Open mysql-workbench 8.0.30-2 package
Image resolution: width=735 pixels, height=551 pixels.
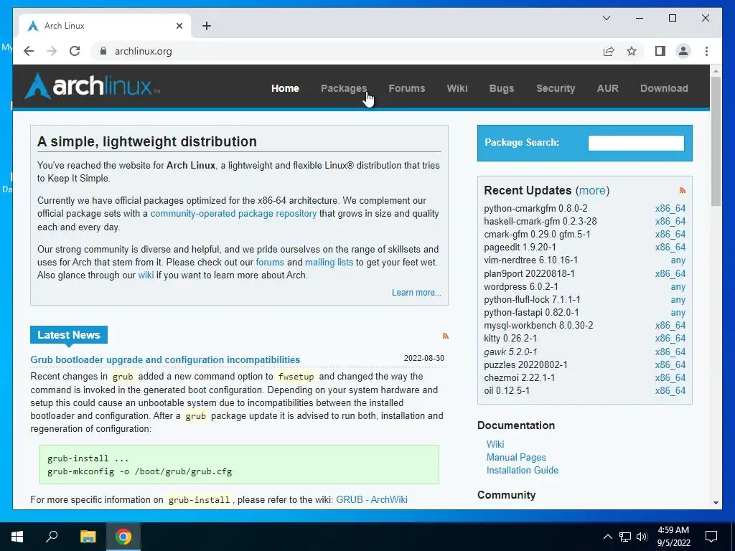(x=538, y=325)
